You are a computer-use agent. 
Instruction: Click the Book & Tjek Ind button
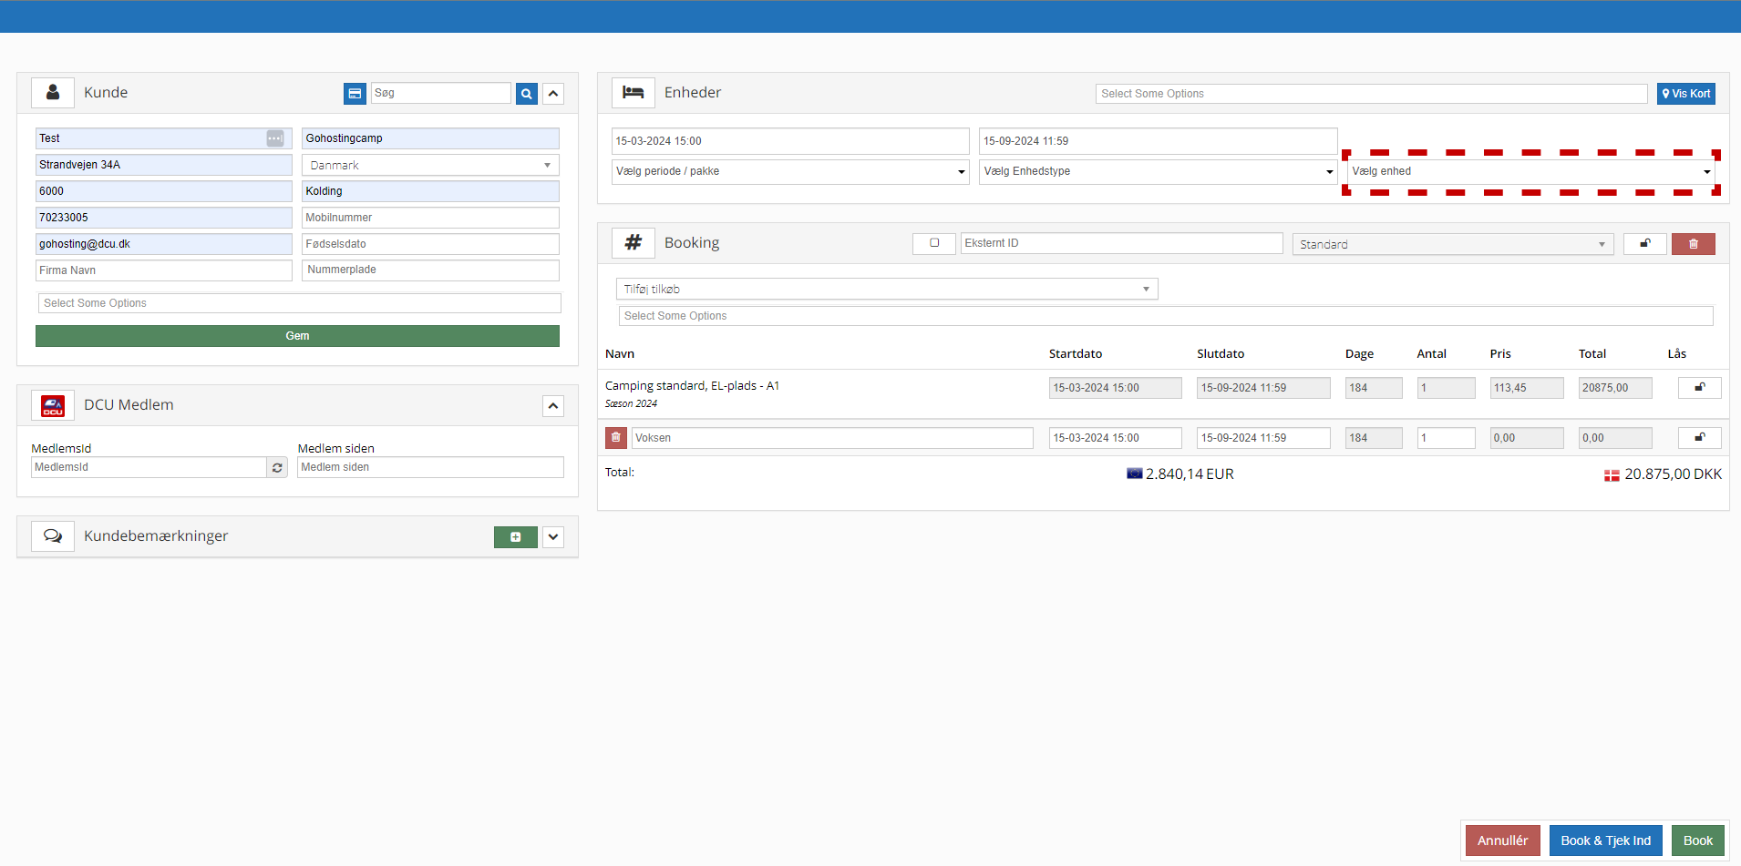click(x=1605, y=841)
